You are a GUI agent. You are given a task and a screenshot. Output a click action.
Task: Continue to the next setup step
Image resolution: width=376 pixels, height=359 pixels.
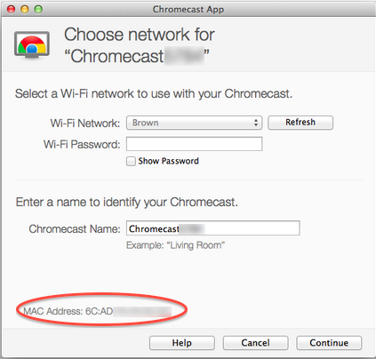[x=329, y=343]
